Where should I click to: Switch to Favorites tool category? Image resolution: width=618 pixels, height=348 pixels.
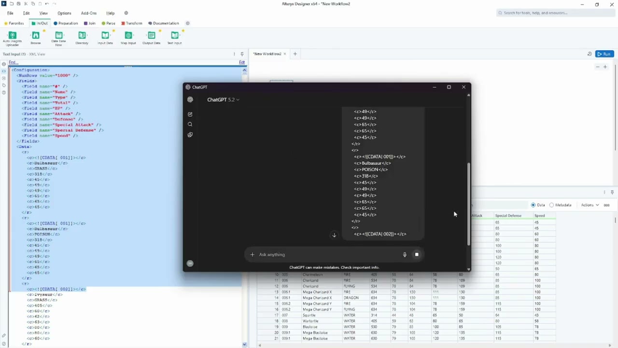coord(14,23)
